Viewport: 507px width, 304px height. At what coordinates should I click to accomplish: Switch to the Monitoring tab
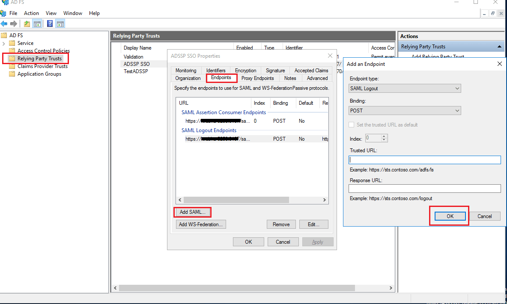(x=185, y=70)
